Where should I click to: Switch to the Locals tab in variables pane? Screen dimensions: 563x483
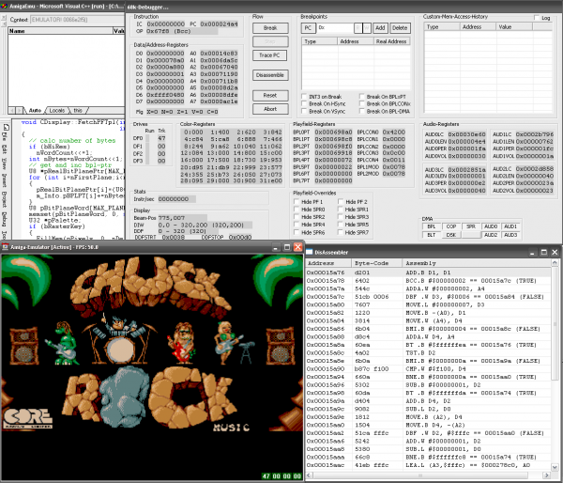[56, 110]
